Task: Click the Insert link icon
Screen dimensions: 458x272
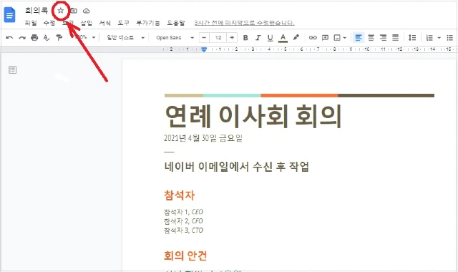Action: (313, 38)
